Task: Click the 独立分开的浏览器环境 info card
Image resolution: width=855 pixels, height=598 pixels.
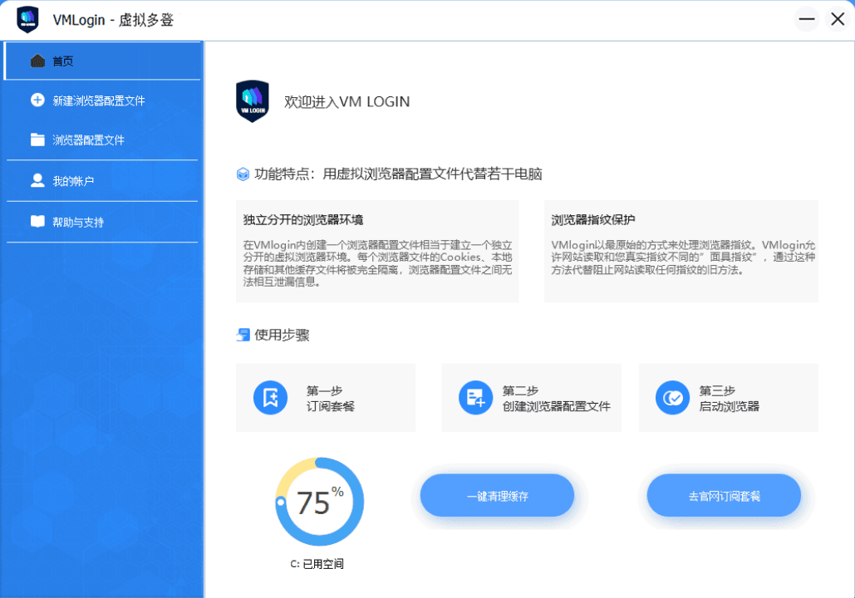Action: [x=377, y=249]
